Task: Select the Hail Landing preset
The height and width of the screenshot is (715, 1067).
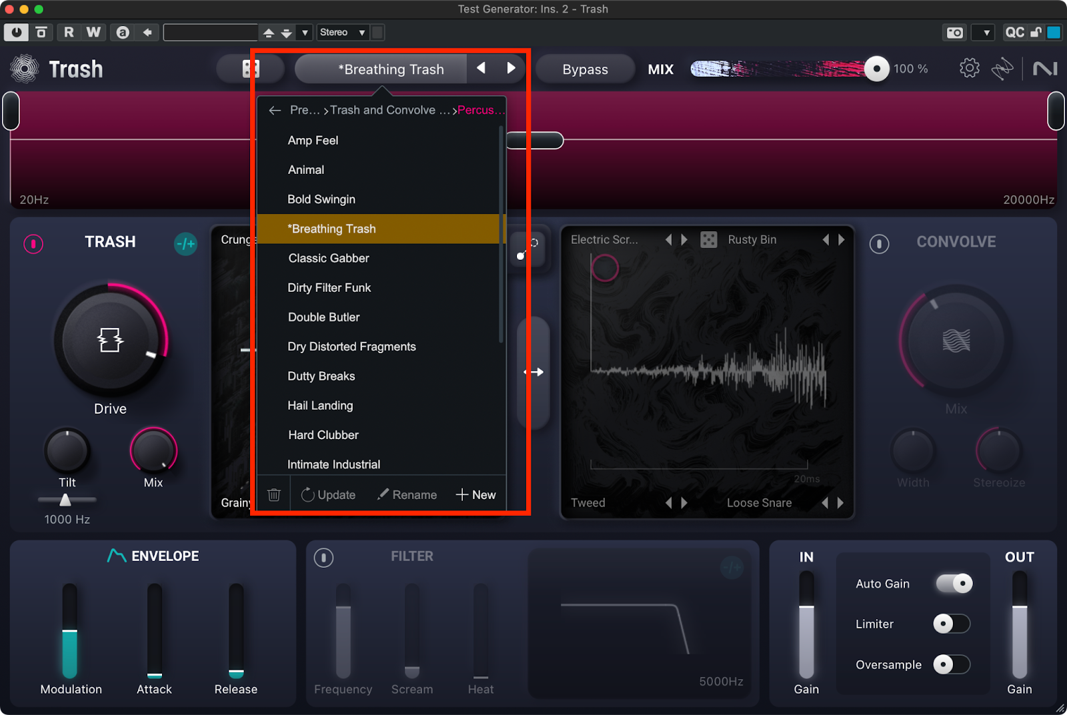Action: (x=378, y=405)
